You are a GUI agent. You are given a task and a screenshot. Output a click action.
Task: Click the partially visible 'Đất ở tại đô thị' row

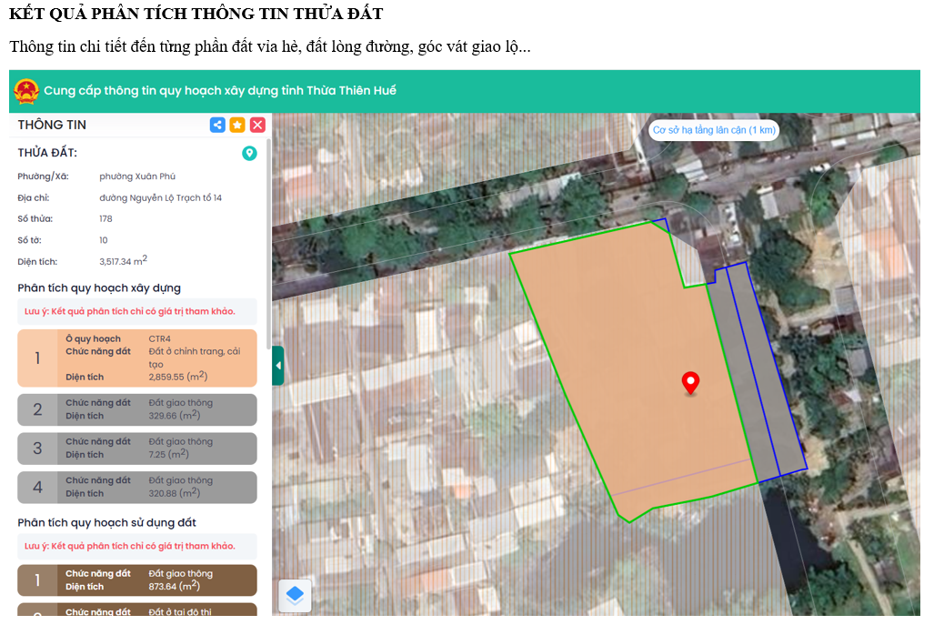click(137, 610)
